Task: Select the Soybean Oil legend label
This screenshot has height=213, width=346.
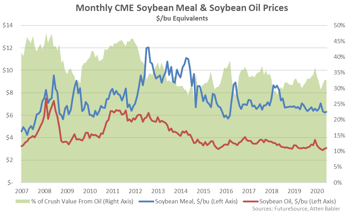Action: click(298, 201)
